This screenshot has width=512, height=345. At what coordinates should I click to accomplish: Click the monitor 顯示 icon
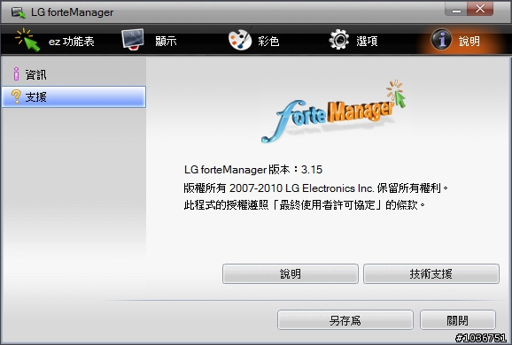click(x=133, y=40)
